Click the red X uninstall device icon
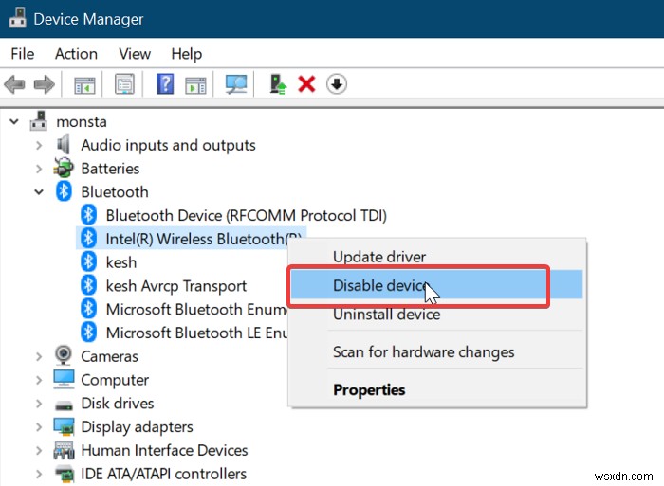Viewport: 664px width, 486px height. click(x=306, y=83)
